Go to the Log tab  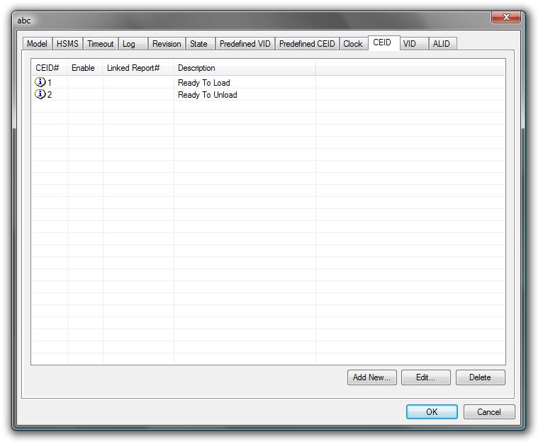[x=129, y=44]
